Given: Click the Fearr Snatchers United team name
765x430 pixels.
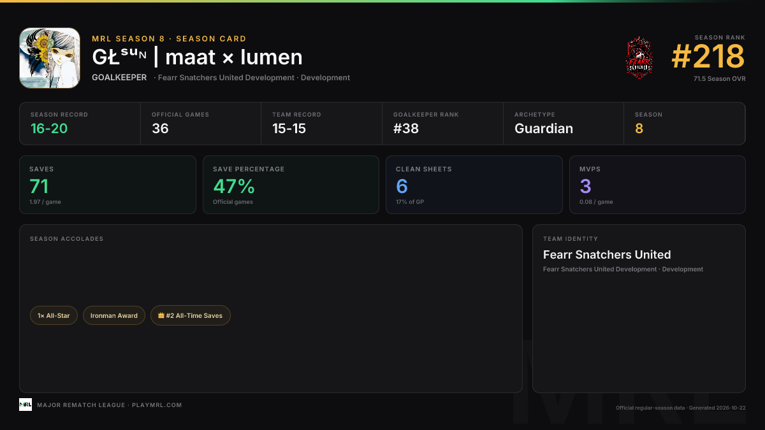Looking at the screenshot, I should tap(607, 255).
